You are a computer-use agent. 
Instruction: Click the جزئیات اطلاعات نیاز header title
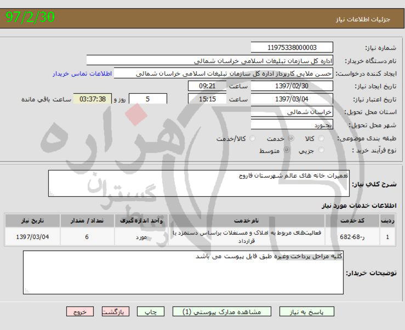click(363, 19)
